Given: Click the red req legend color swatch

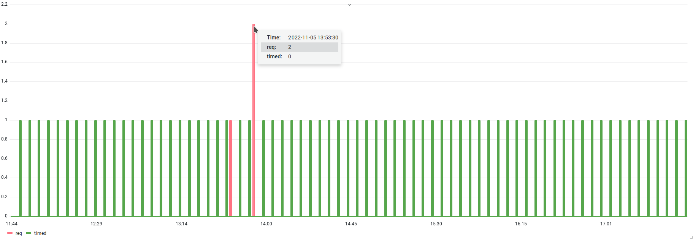Looking at the screenshot, I should coord(10,233).
